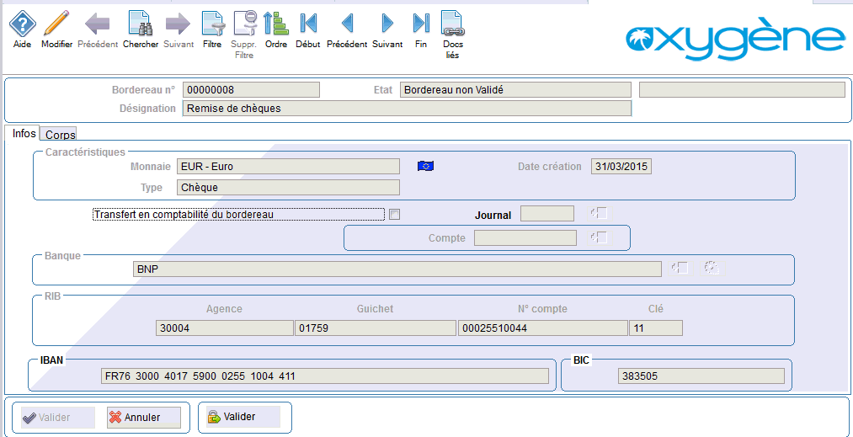853x437 pixels.
Task: Click lookup icon next to Banque field
Action: click(x=680, y=268)
